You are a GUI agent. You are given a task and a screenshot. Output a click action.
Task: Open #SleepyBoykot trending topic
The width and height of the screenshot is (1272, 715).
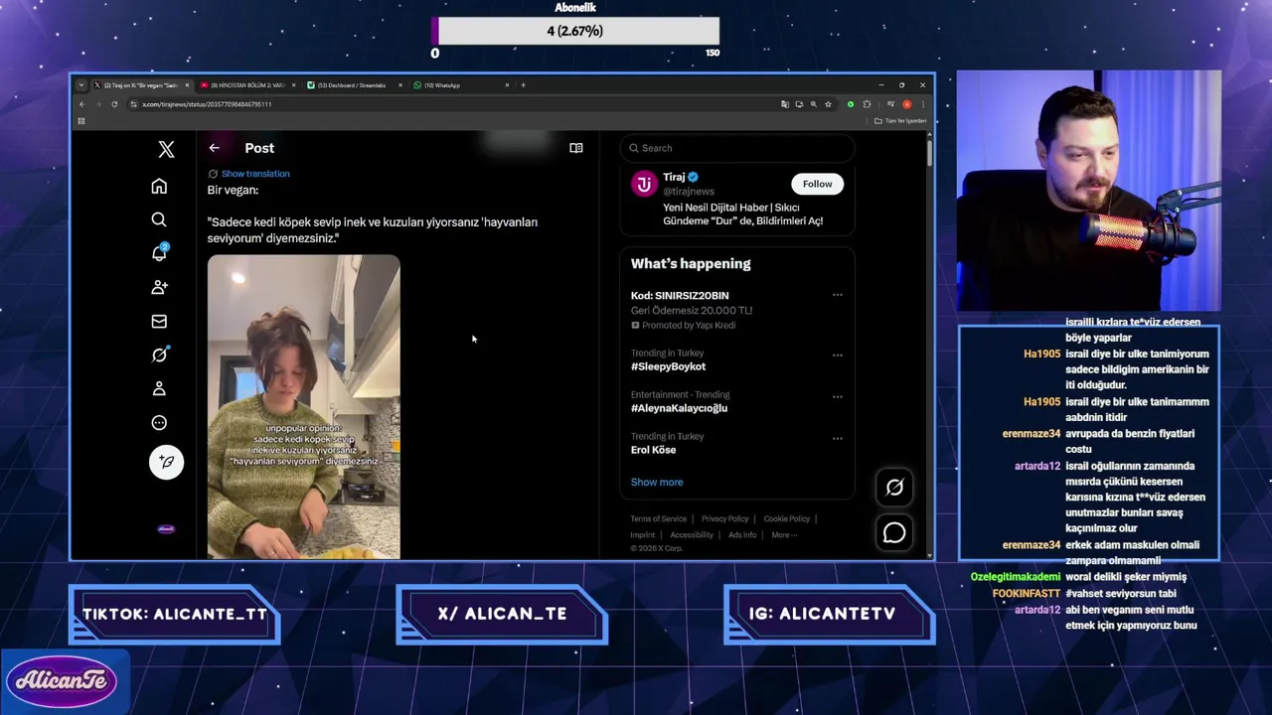click(668, 366)
